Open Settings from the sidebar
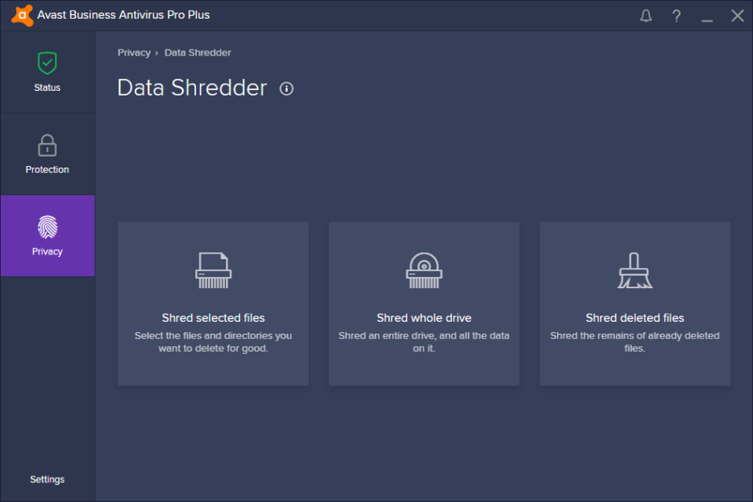 pyautogui.click(x=47, y=479)
